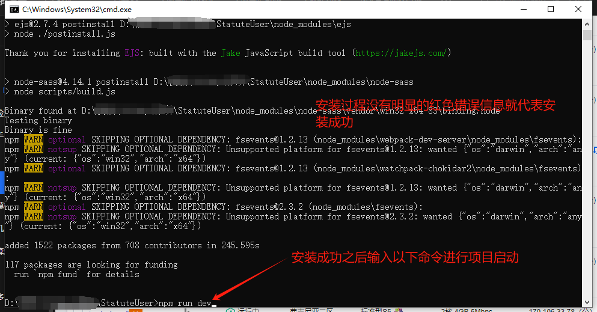This screenshot has height=312, width=597.
Task: Close the cmd.exe window
Action: coord(578,9)
